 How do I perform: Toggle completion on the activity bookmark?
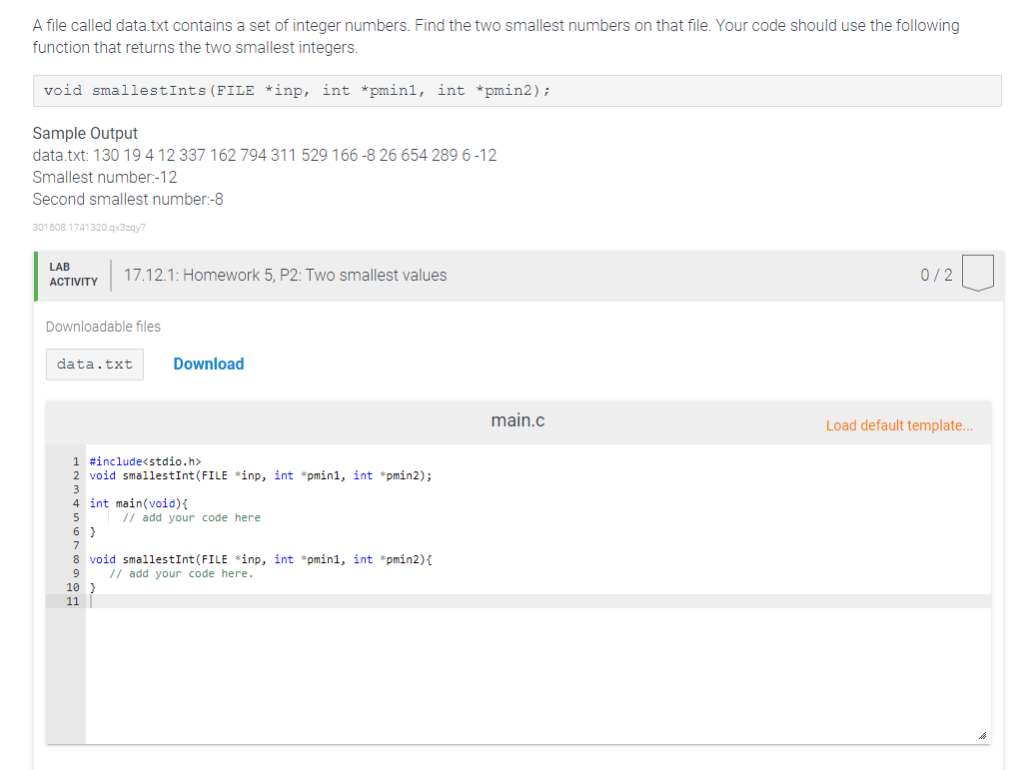click(x=977, y=274)
